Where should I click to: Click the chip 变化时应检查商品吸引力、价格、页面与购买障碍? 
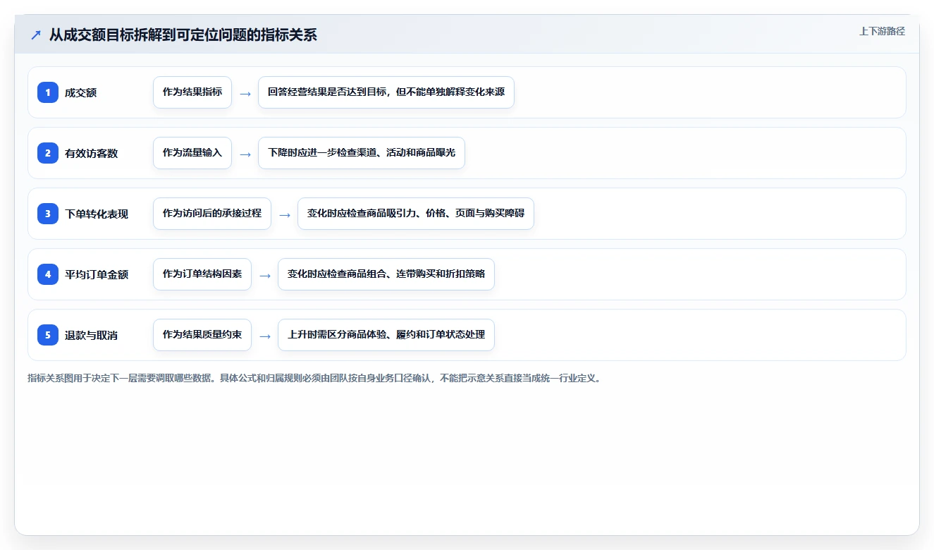[416, 214]
